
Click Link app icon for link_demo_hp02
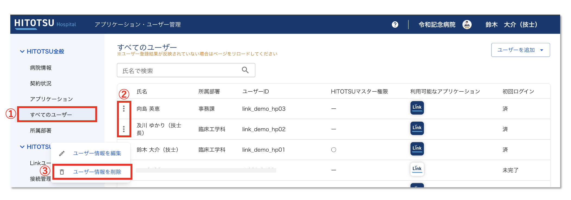(417, 128)
